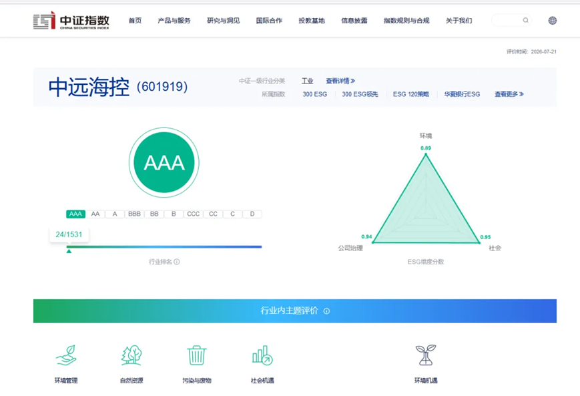The width and height of the screenshot is (580, 396).
Task: Click the 环境机遇 sprout flask icon
Action: [x=426, y=355]
